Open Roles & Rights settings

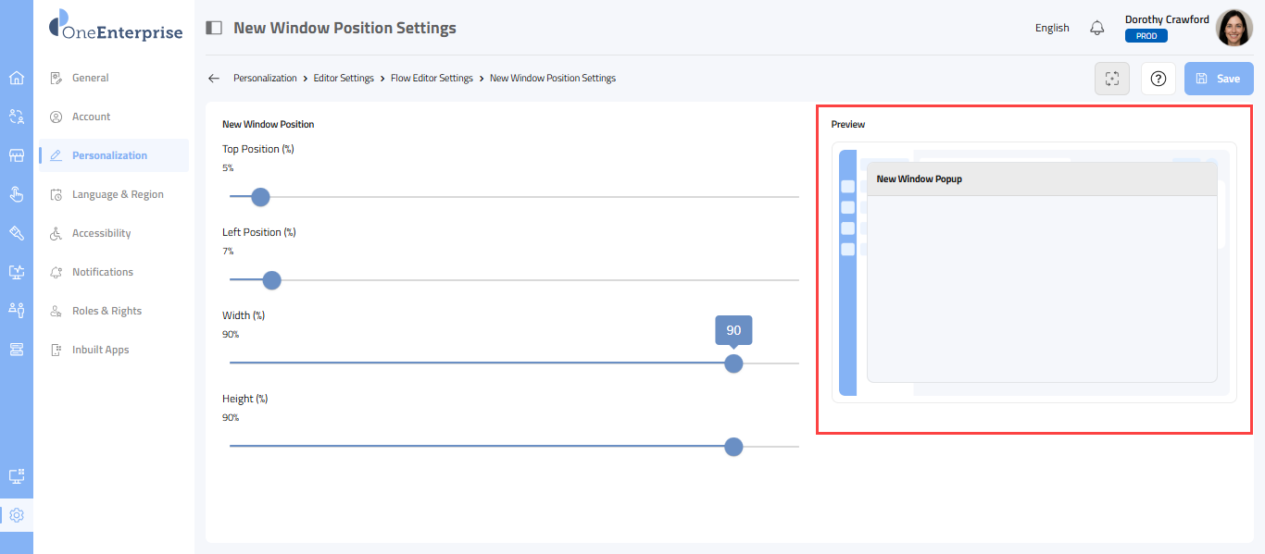[x=106, y=311]
